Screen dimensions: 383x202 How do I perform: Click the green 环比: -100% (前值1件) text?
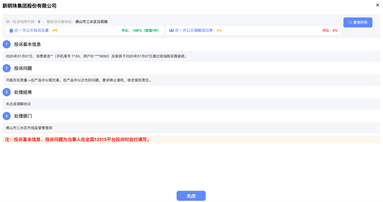[141, 31]
